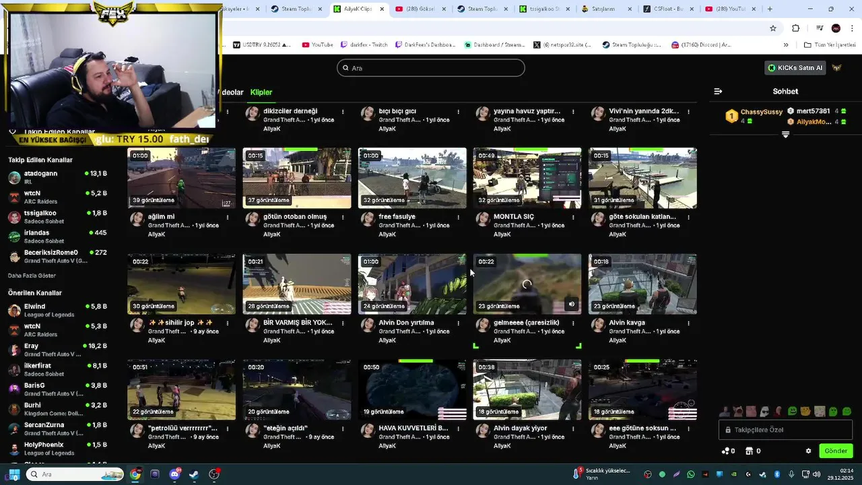The image size is (862, 485).
Task: Expand the chat leaderboard arrow
Action: click(x=785, y=135)
